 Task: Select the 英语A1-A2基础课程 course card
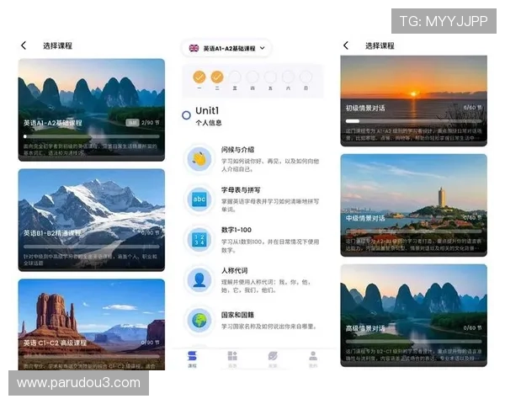tap(92, 110)
